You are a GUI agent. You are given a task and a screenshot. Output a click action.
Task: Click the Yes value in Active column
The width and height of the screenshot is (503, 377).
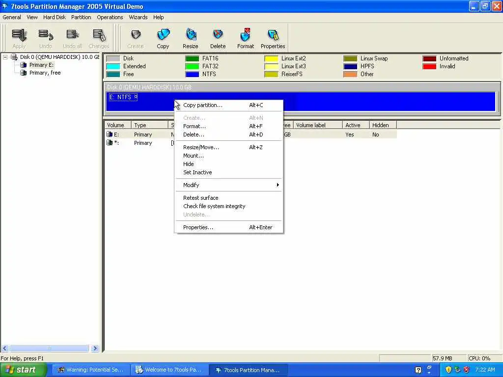click(x=350, y=135)
